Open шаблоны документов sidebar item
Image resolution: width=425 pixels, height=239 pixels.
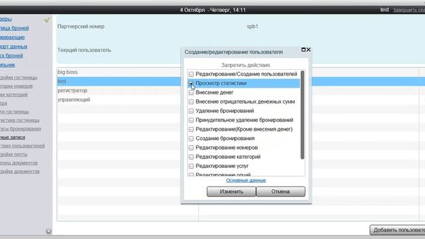(19, 163)
